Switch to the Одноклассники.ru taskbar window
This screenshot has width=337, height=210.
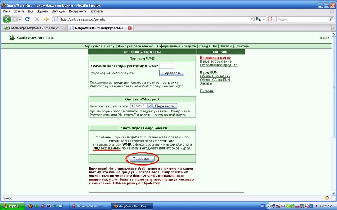point(90,206)
